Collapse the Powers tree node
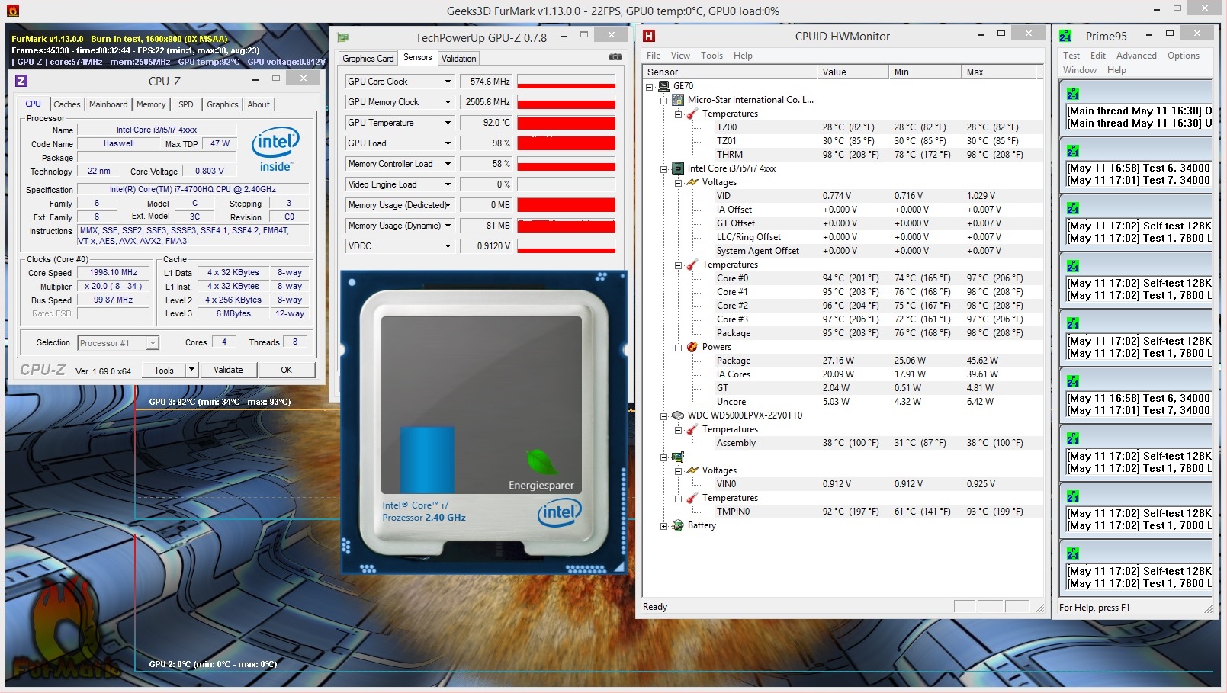Screen dimensions: 1227x693 click(x=678, y=348)
